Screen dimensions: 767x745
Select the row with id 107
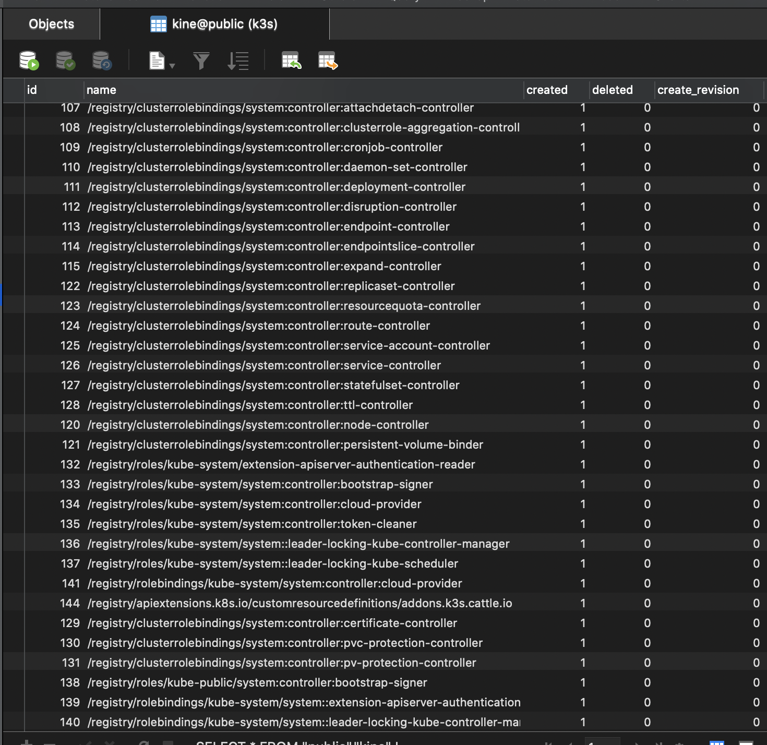pos(70,107)
